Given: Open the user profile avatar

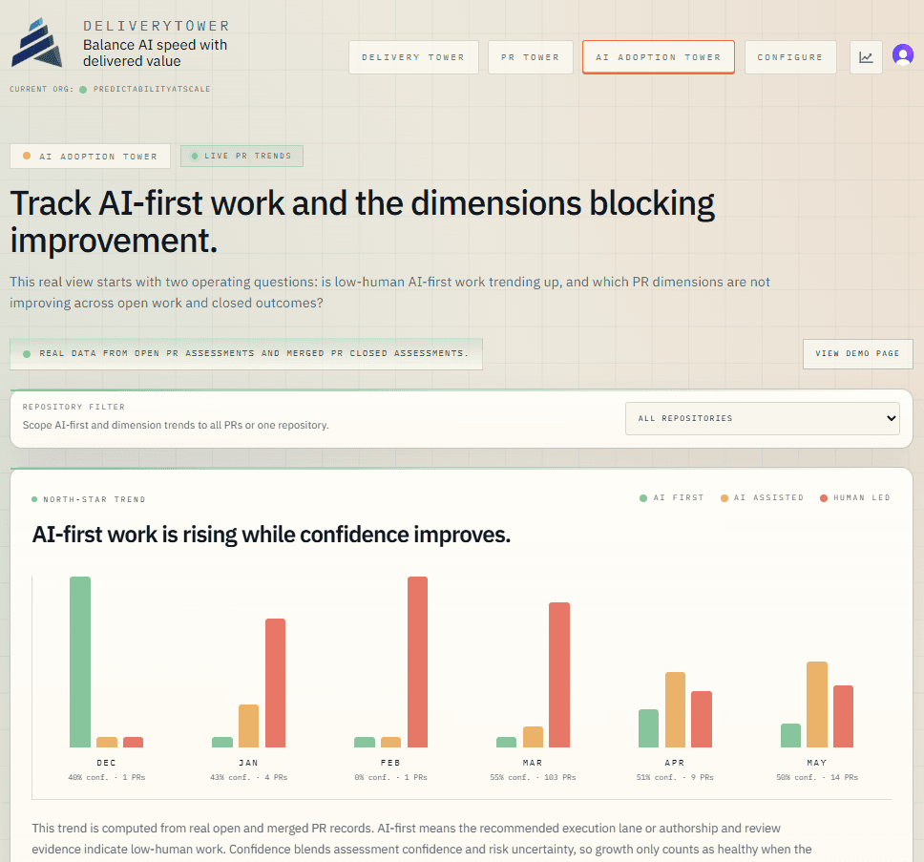Looking at the screenshot, I should pyautogui.click(x=903, y=55).
